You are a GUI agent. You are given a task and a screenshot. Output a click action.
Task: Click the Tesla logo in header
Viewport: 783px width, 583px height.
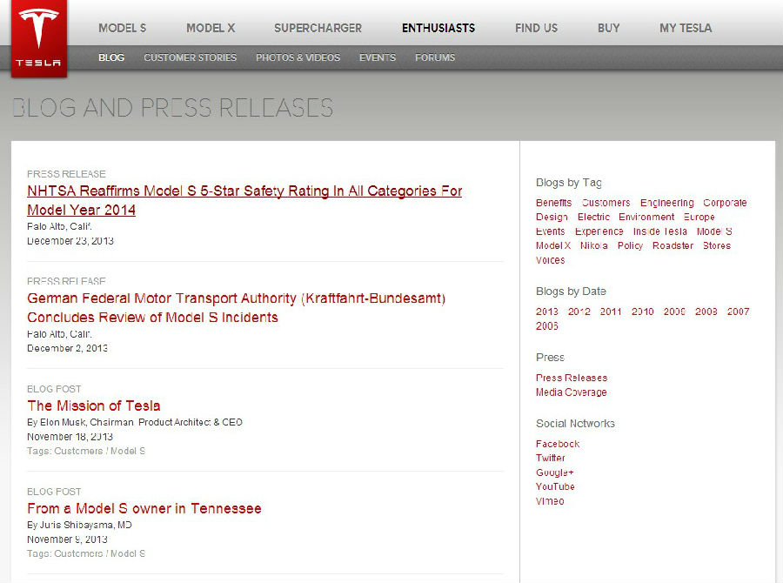38,39
